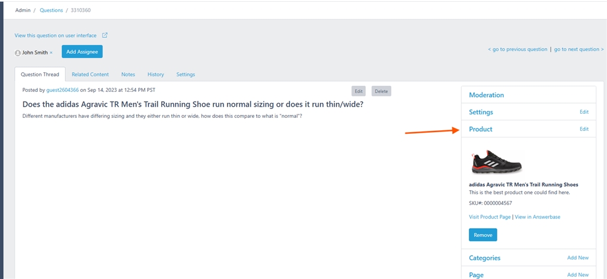The width and height of the screenshot is (607, 279).
Task: Open guest2604366 user profile link
Action: click(62, 90)
